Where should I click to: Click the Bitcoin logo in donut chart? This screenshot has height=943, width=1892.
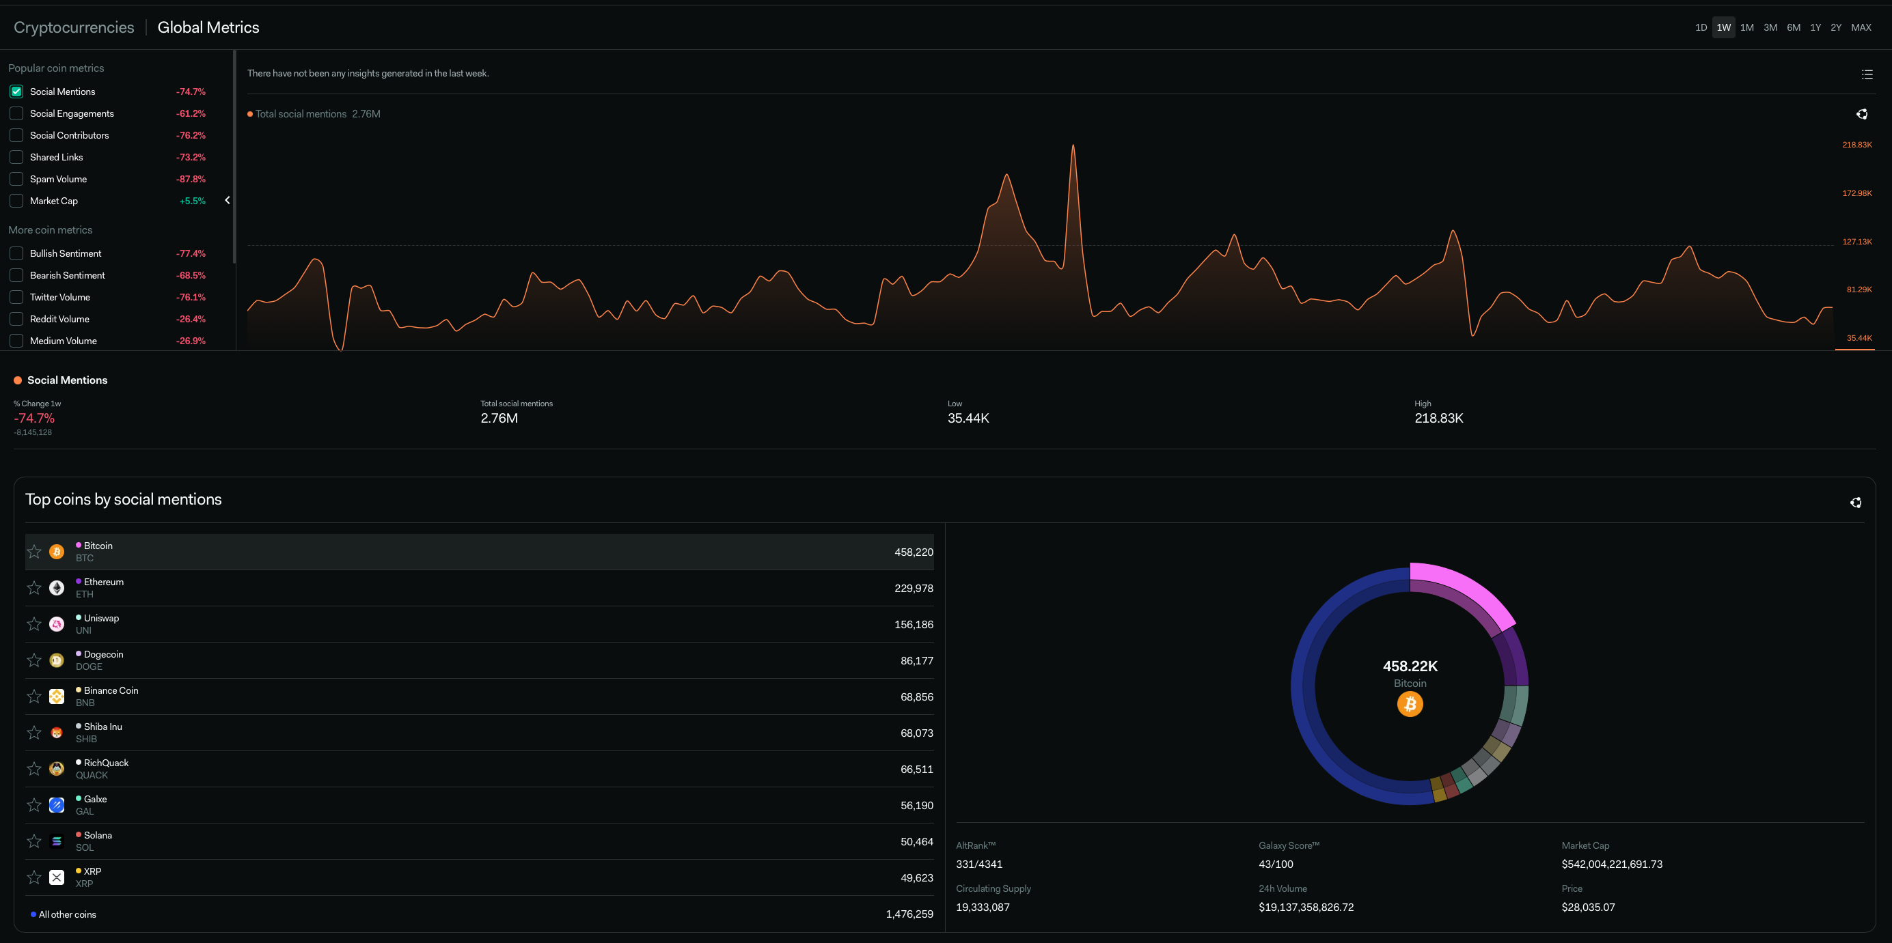coord(1410,705)
